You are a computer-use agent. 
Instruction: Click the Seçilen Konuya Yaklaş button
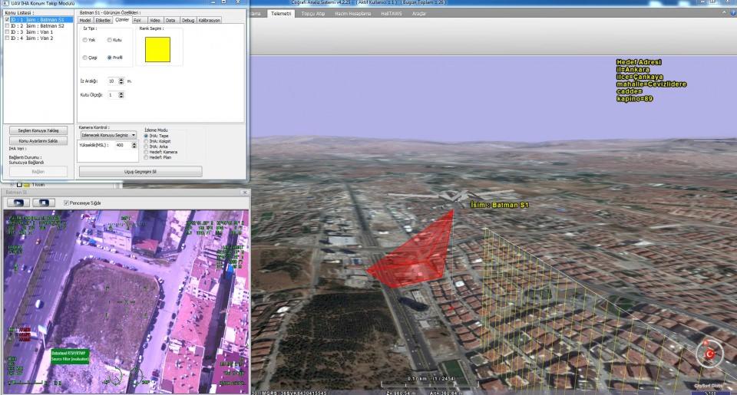click(38, 130)
